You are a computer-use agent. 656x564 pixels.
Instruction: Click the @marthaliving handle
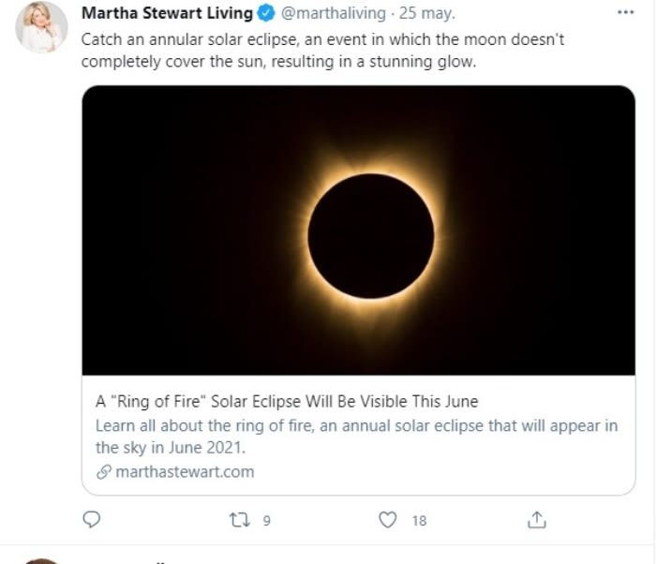click(x=335, y=14)
